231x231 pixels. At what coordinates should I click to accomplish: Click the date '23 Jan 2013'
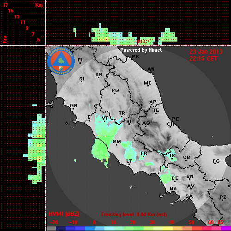[x=206, y=52]
